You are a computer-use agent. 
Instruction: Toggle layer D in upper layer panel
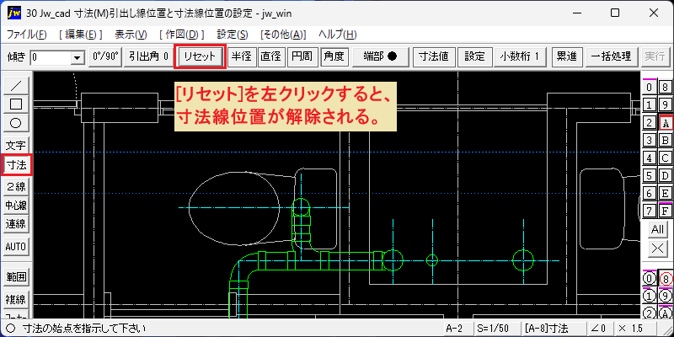click(x=666, y=175)
